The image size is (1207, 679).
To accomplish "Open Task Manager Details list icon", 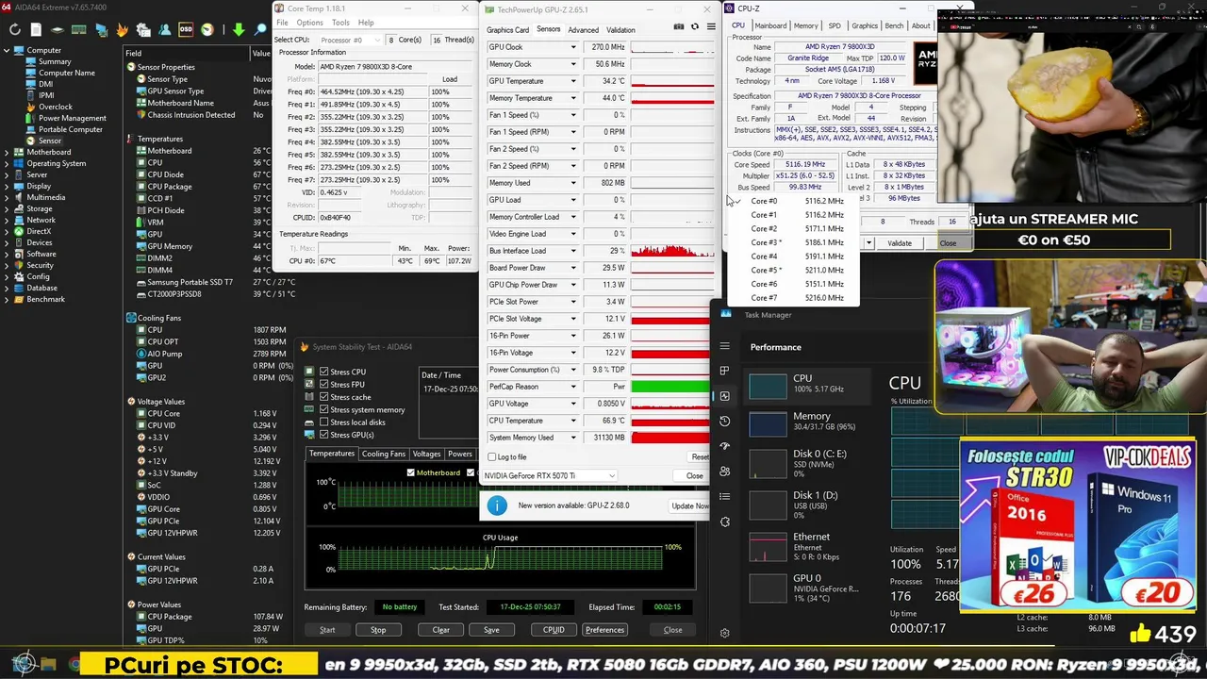I will [724, 496].
